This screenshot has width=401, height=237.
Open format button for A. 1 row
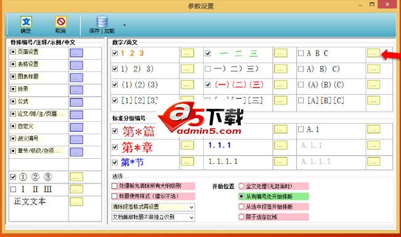[373, 129]
